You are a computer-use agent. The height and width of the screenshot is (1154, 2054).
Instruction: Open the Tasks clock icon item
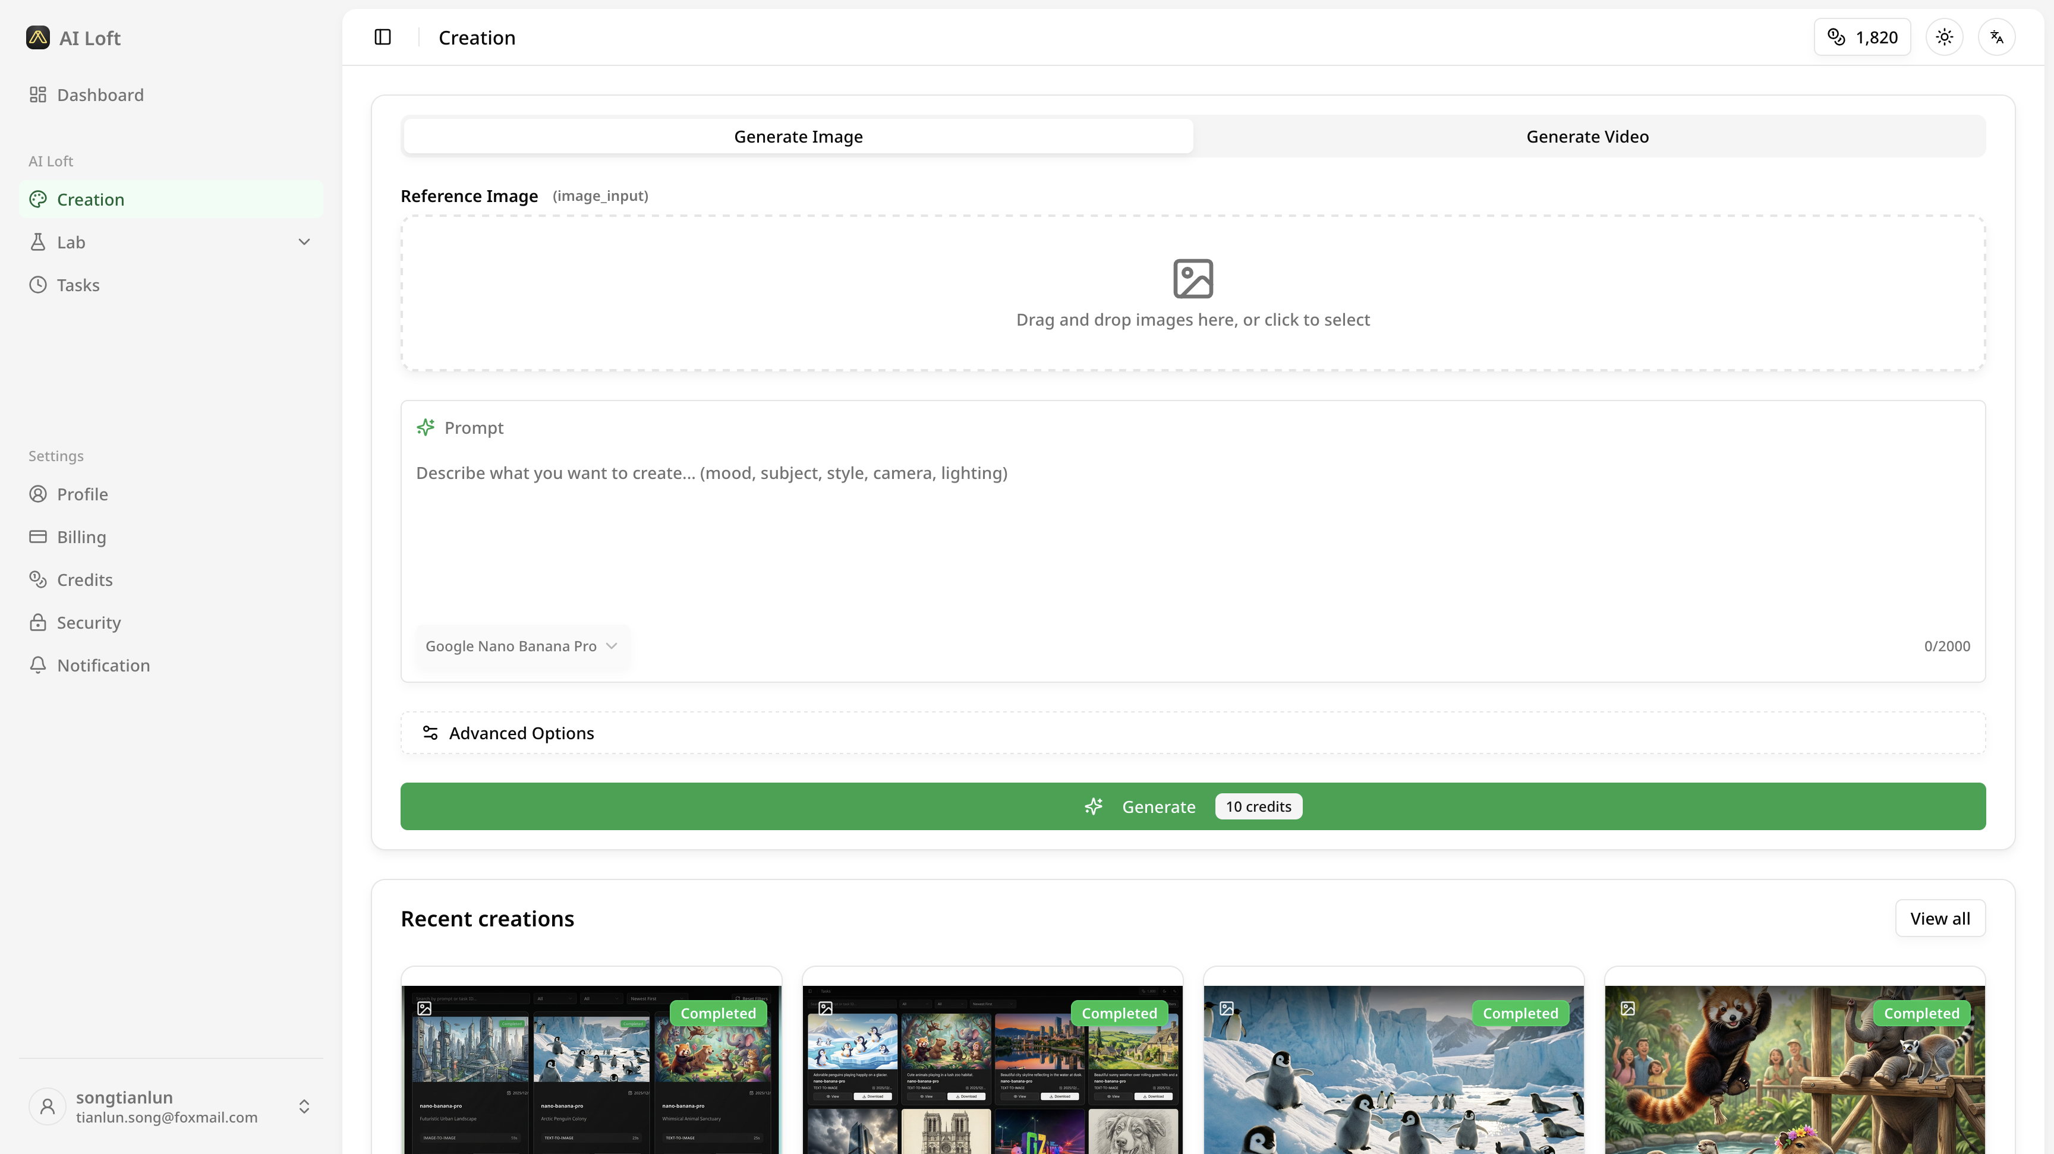click(37, 285)
